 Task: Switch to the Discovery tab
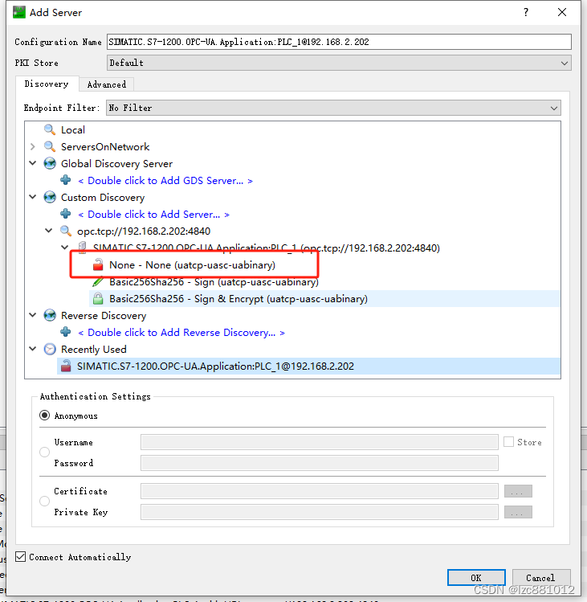(47, 84)
